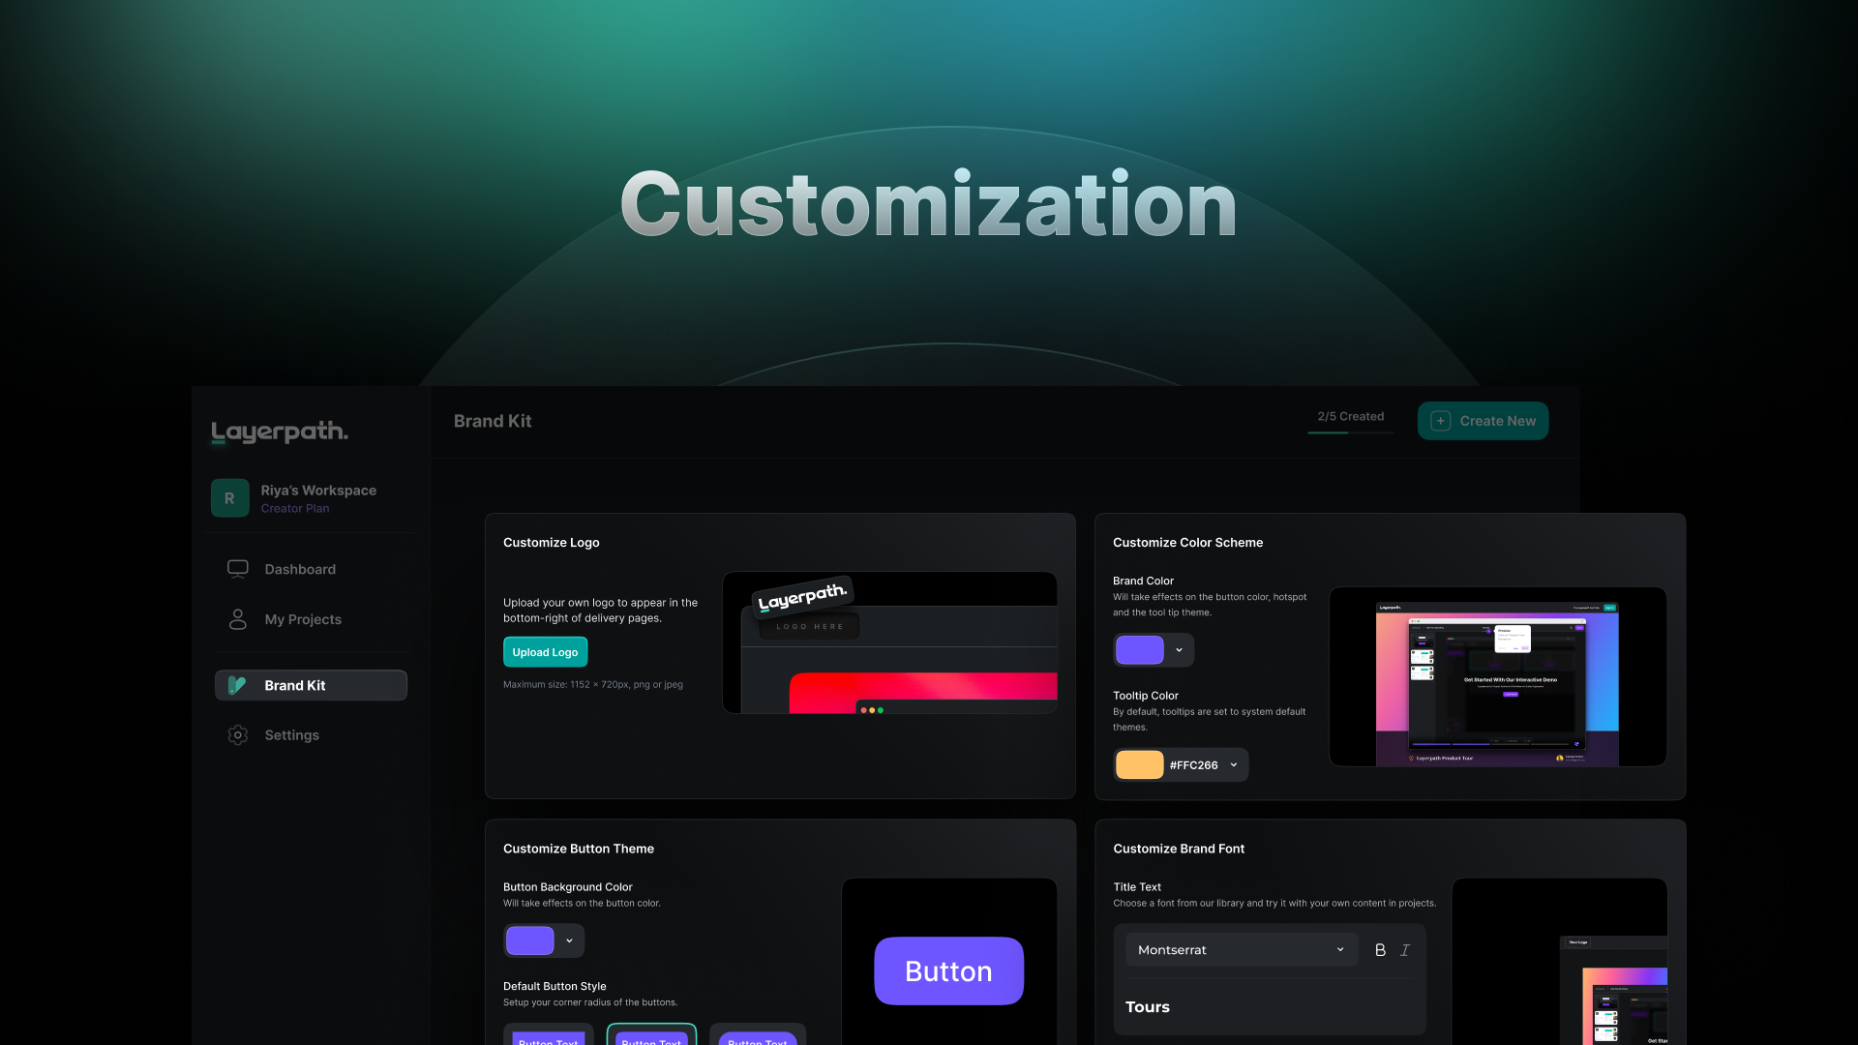Screen dimensions: 1858x1045
Task: Click the Brand Color purple swatch
Action: tap(1138, 649)
